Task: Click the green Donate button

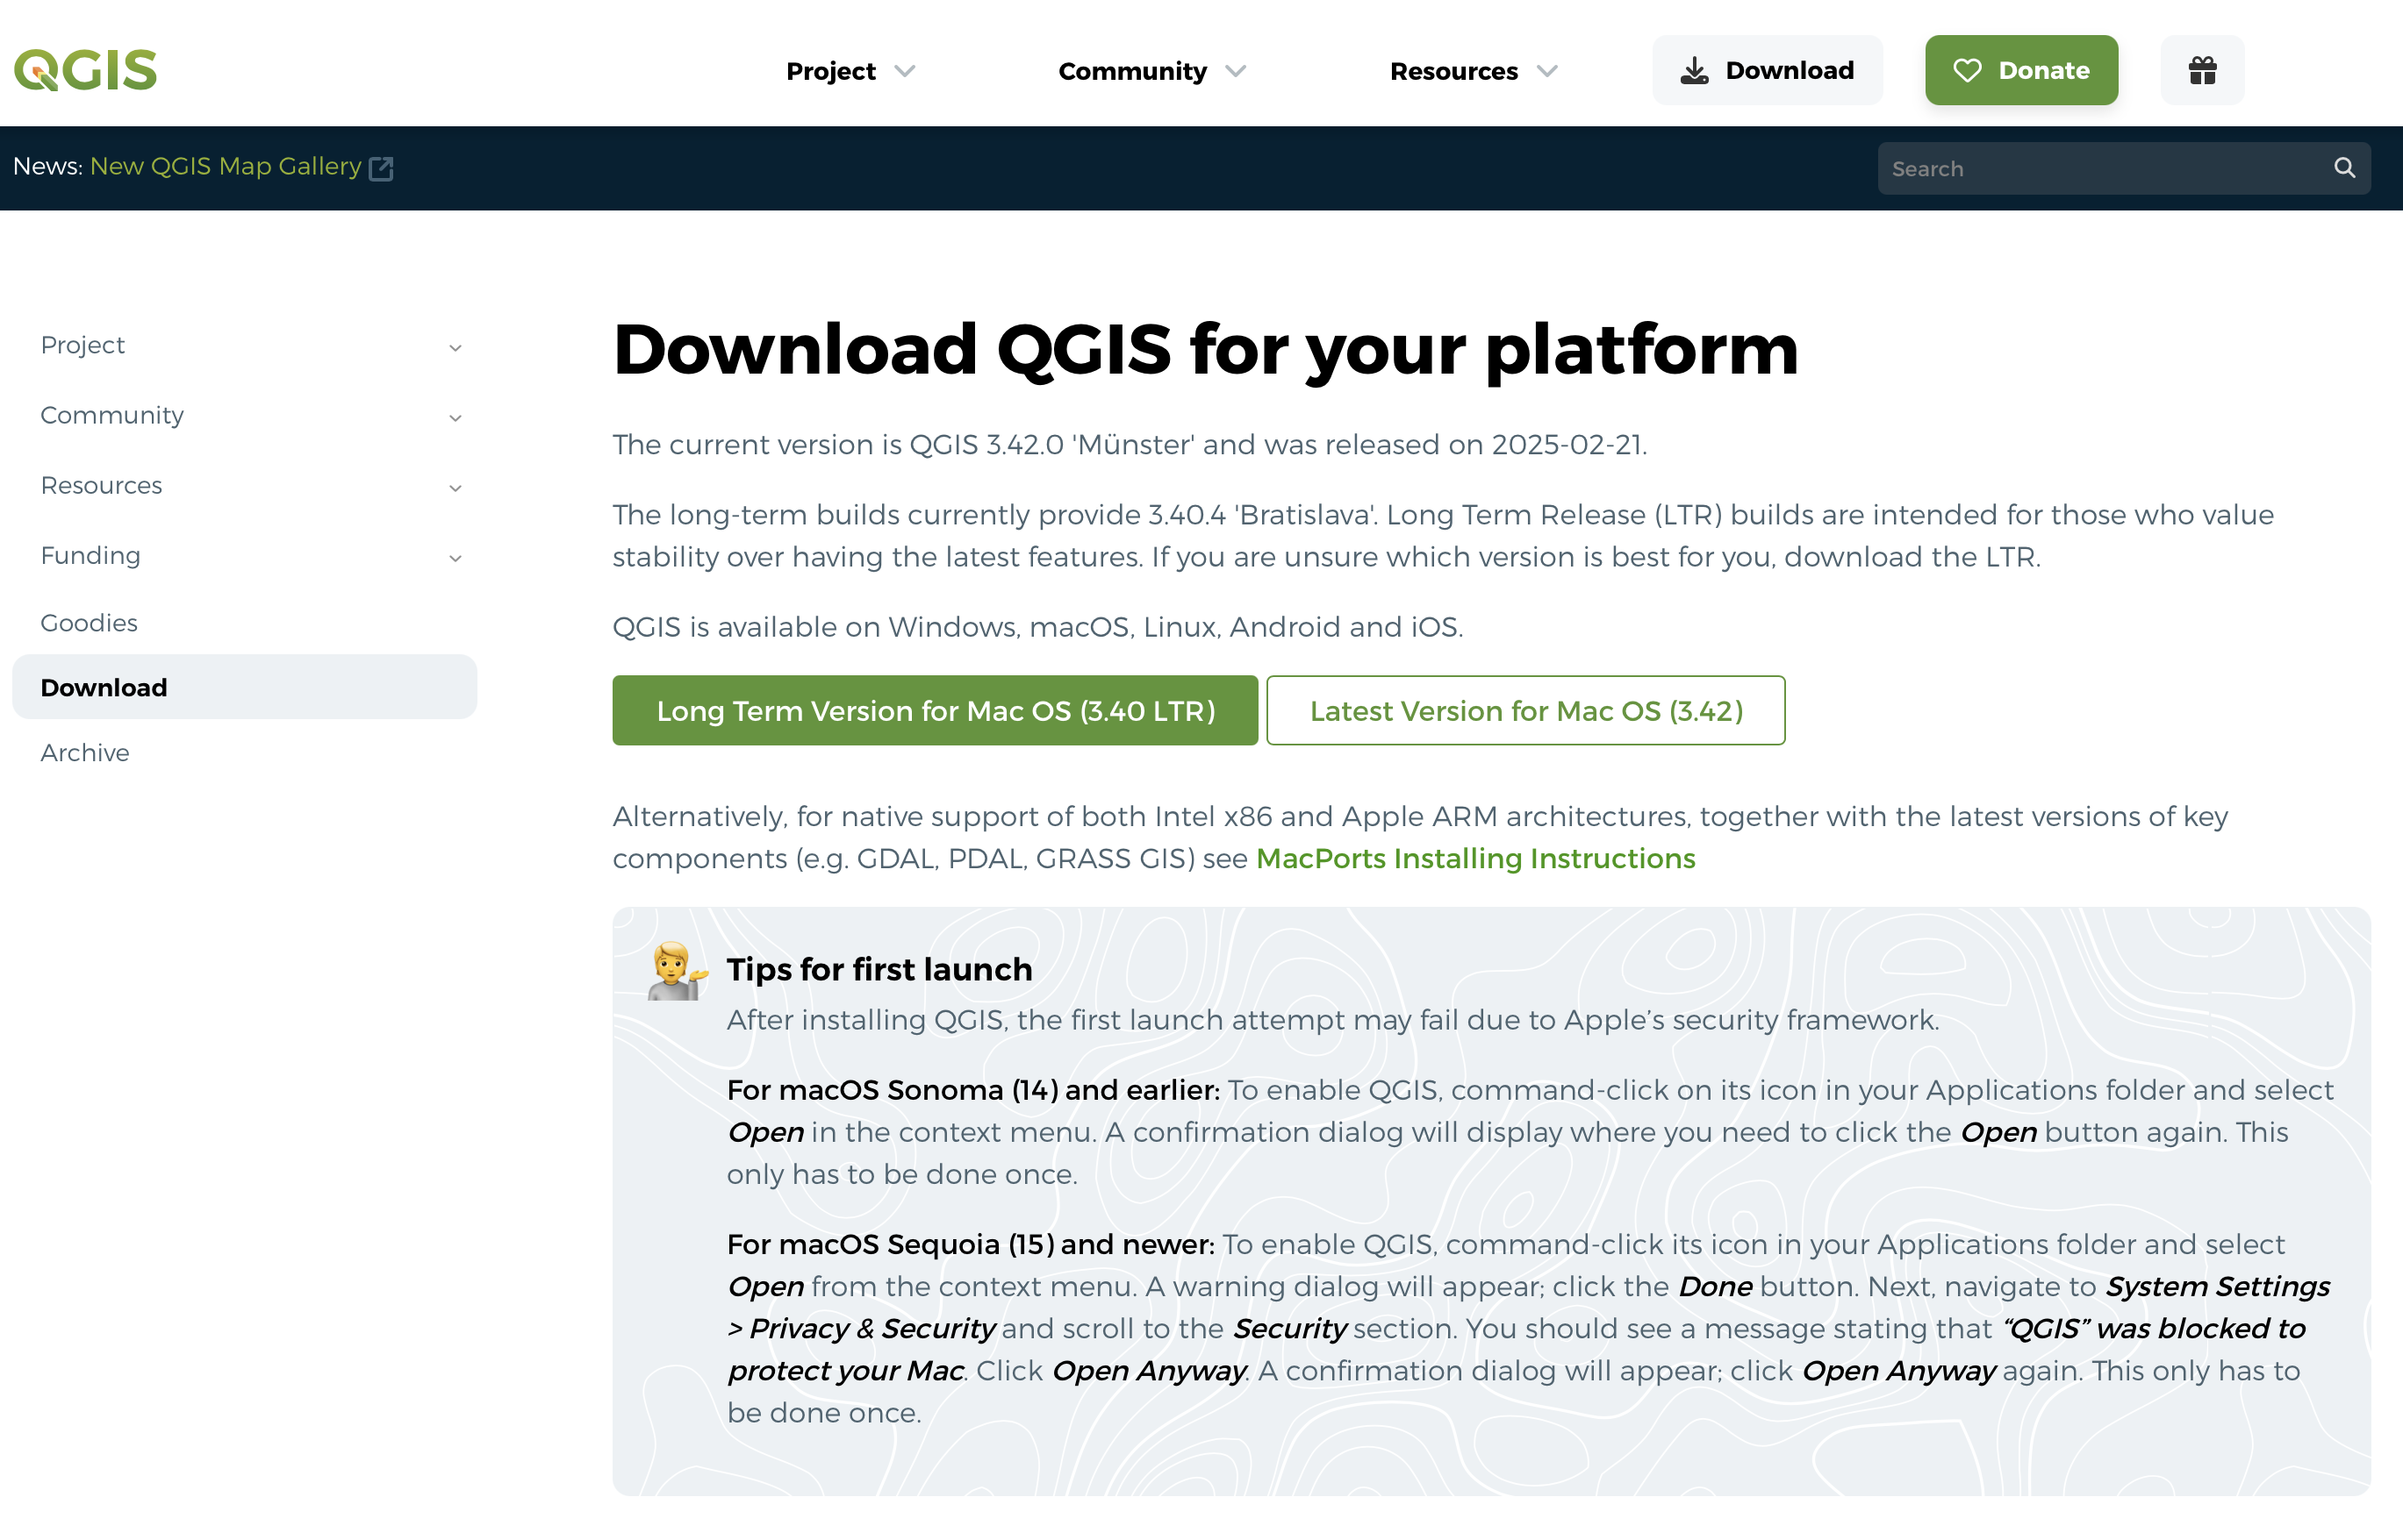Action: tap(2020, 70)
